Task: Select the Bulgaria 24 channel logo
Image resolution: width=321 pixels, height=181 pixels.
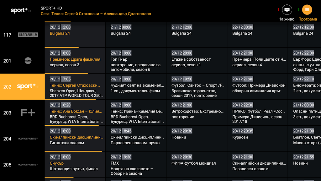Action: 28,35
